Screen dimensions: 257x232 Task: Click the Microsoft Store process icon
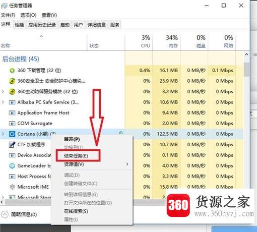click(x=12, y=197)
